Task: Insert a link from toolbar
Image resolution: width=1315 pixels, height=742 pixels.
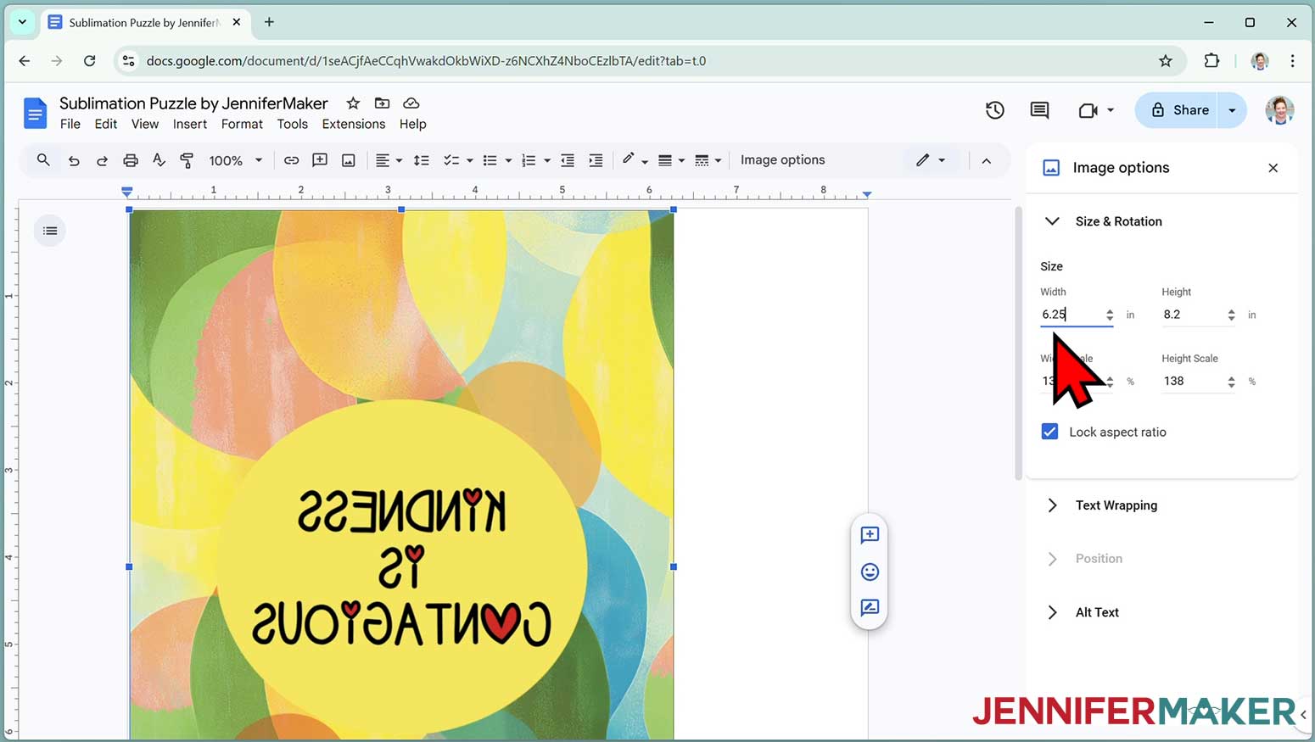Action: pyautogui.click(x=291, y=160)
